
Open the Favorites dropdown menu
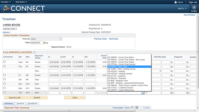click(6, 2)
